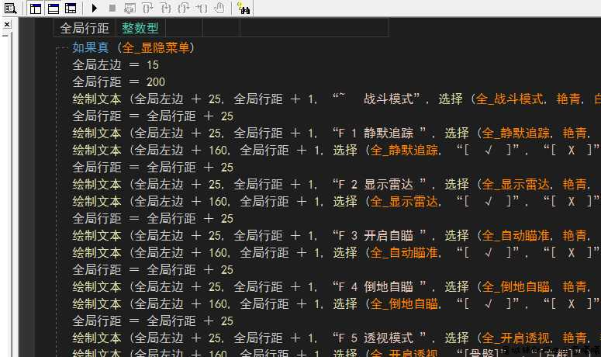Click the string "F 2 显示雷达"

point(380,184)
